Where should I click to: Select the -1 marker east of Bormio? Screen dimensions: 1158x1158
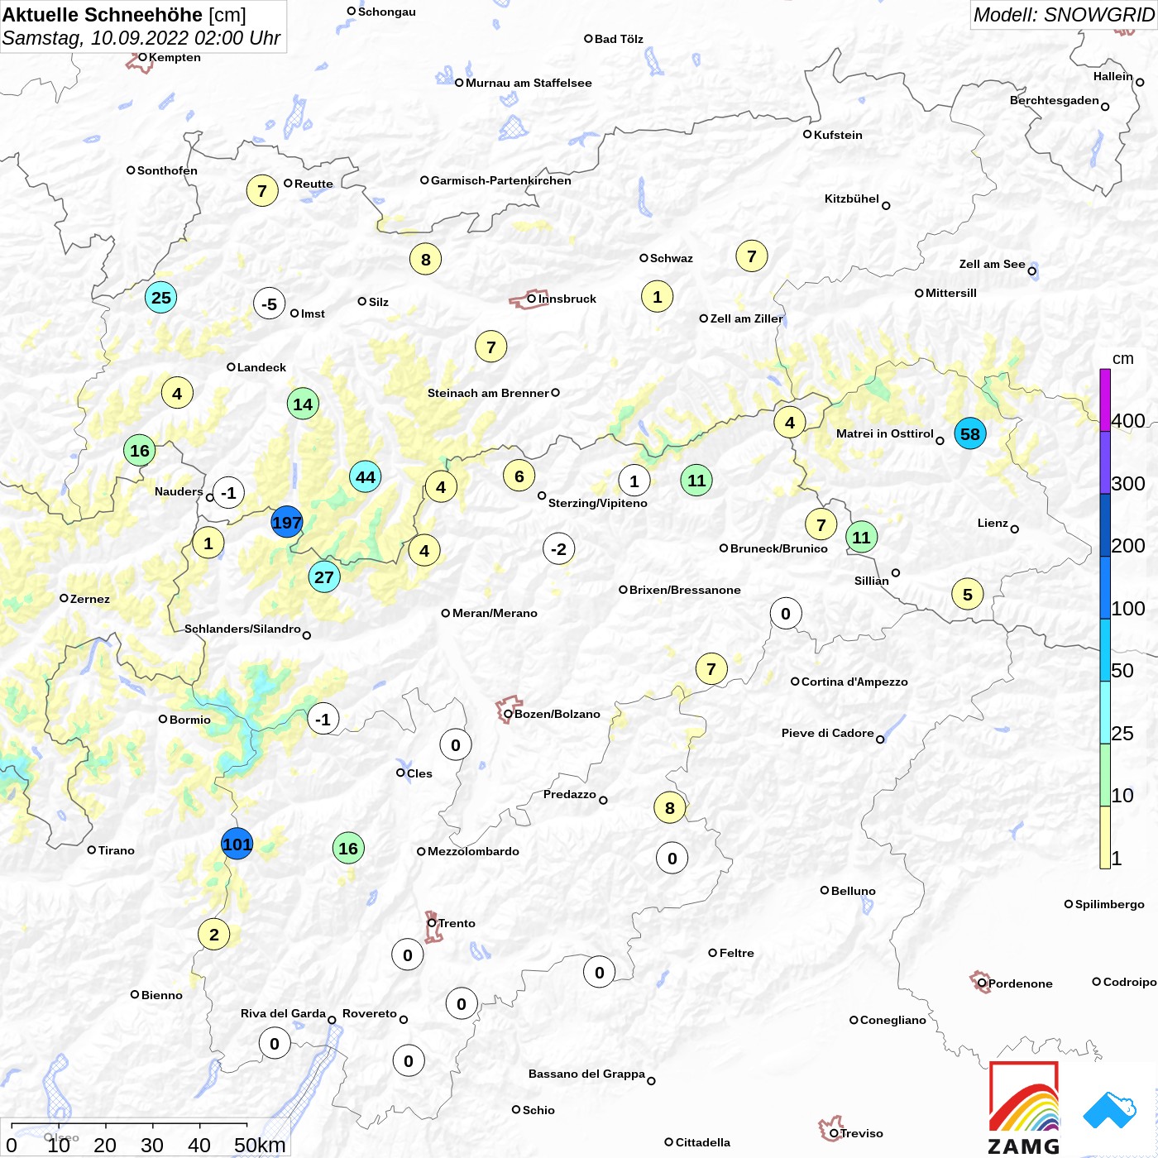pos(323,720)
